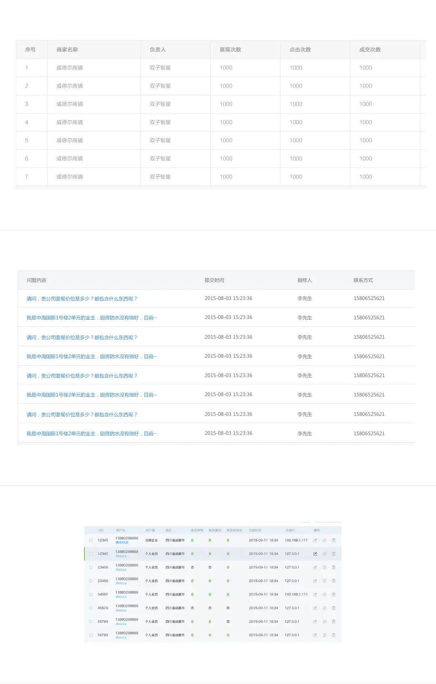Delete the 56789 user with 否 initialization

click(333, 622)
